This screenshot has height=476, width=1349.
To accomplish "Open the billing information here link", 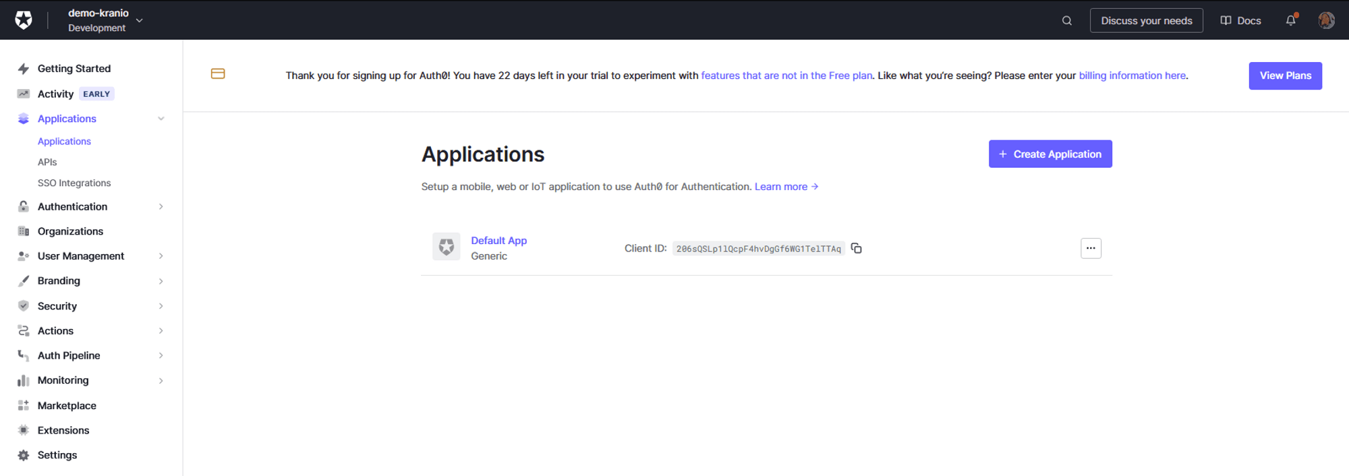I will (1132, 76).
